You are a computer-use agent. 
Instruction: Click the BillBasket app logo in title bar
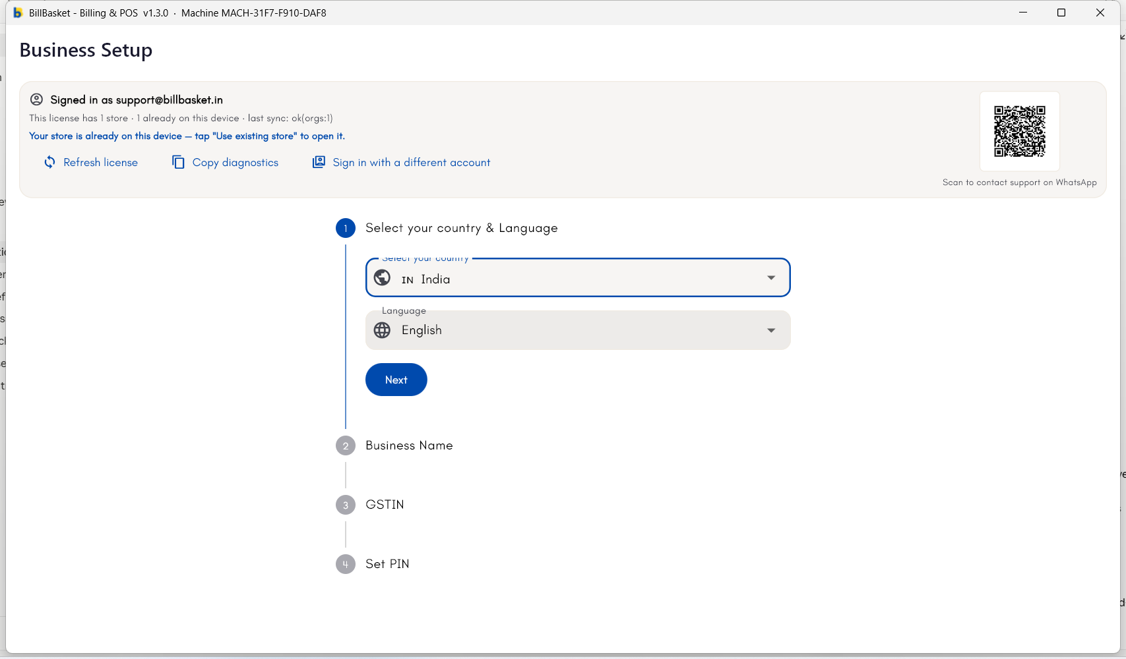(18, 13)
